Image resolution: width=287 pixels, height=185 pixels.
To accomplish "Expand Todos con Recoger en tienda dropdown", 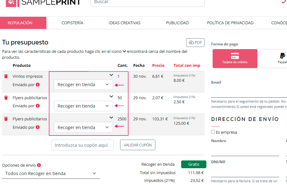I will [51, 173].
